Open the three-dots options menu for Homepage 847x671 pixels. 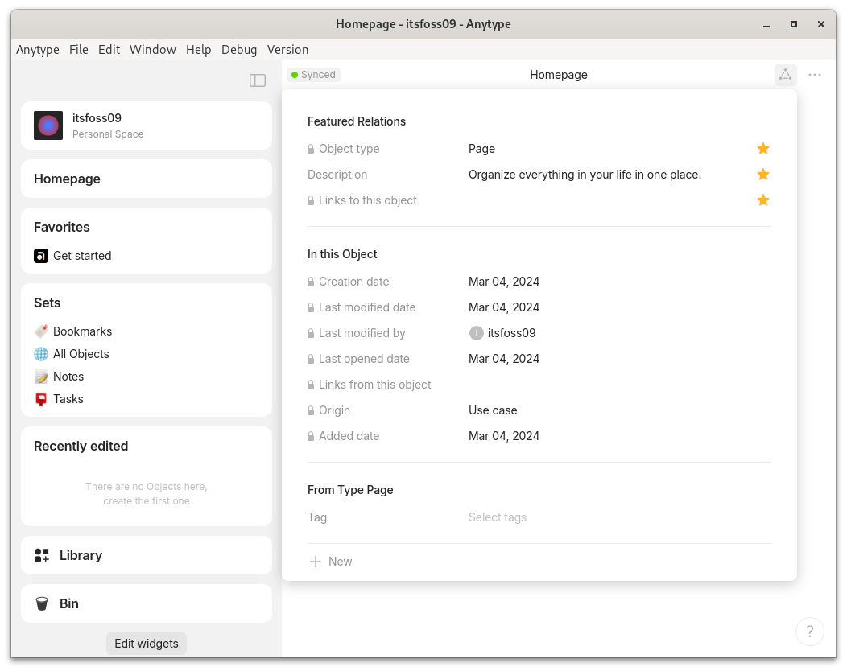coord(815,74)
